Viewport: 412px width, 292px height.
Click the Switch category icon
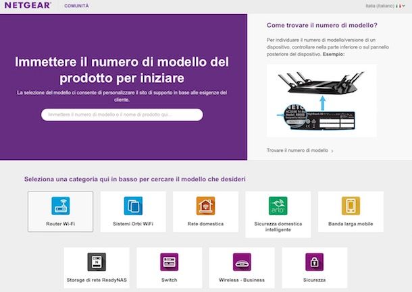tap(170, 262)
